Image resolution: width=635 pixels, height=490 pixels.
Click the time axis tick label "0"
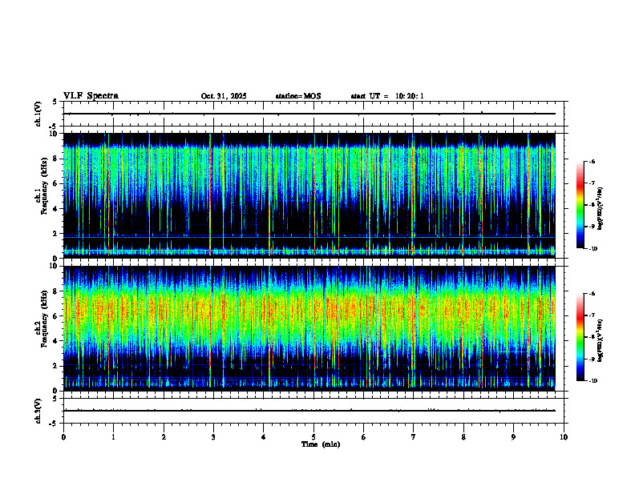tap(63, 437)
